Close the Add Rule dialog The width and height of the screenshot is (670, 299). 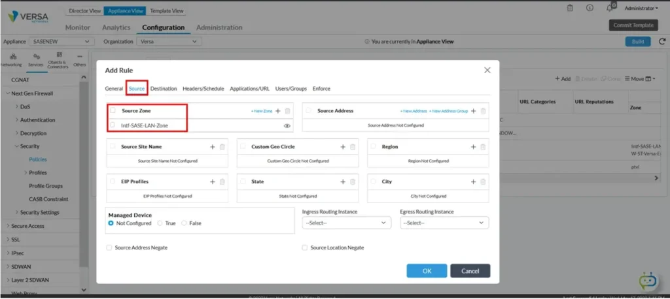click(x=487, y=70)
